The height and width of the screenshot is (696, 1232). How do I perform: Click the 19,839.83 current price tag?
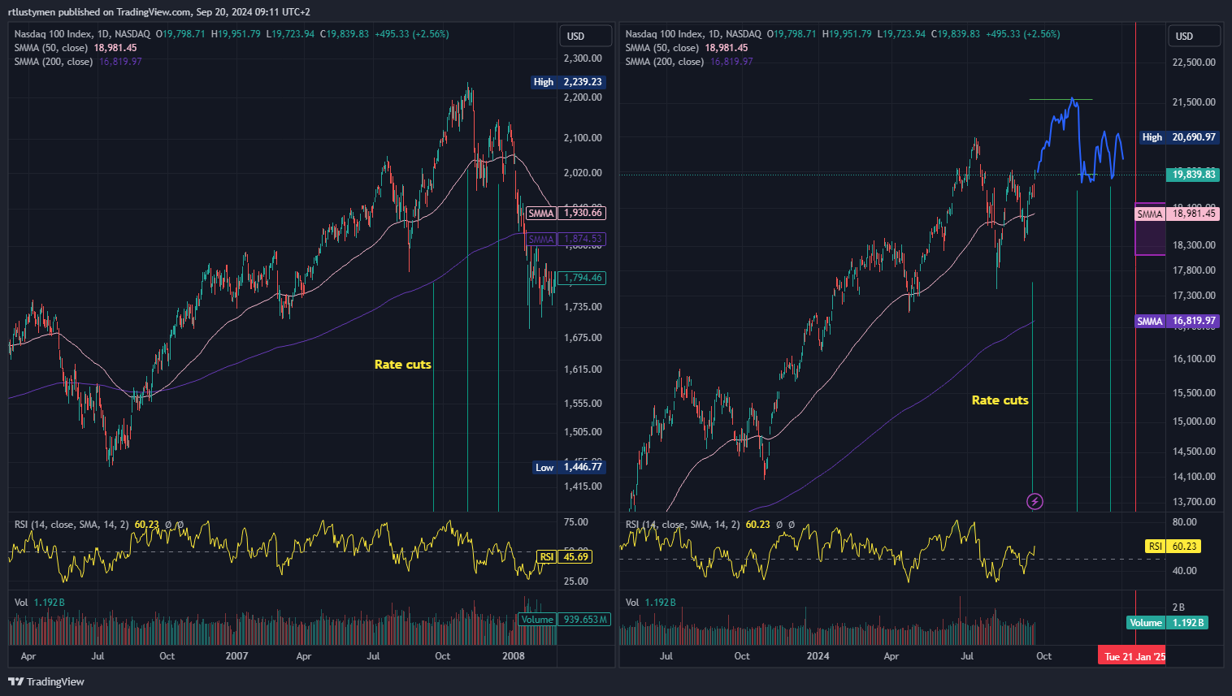[x=1193, y=175]
